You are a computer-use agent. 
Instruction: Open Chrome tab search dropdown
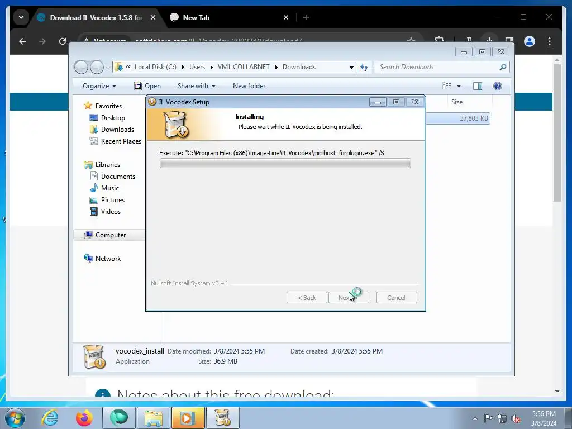pos(21,17)
